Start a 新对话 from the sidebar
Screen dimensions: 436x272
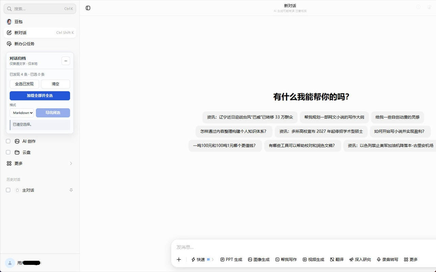coord(40,33)
